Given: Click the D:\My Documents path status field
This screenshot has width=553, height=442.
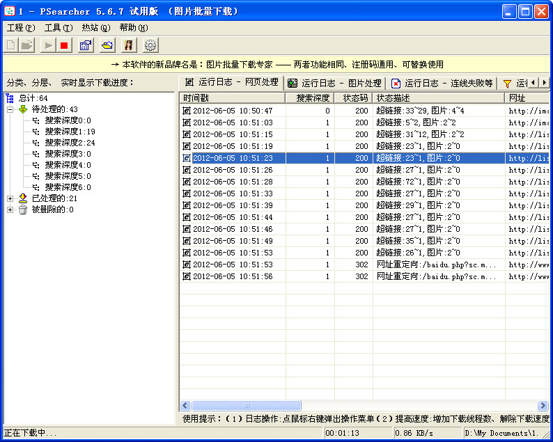Looking at the screenshot, I should click(x=506, y=433).
